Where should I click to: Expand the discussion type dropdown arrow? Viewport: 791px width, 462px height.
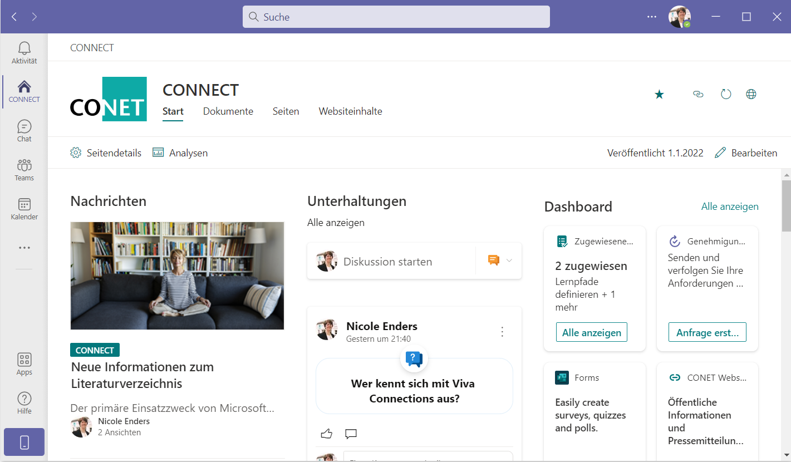coord(509,260)
